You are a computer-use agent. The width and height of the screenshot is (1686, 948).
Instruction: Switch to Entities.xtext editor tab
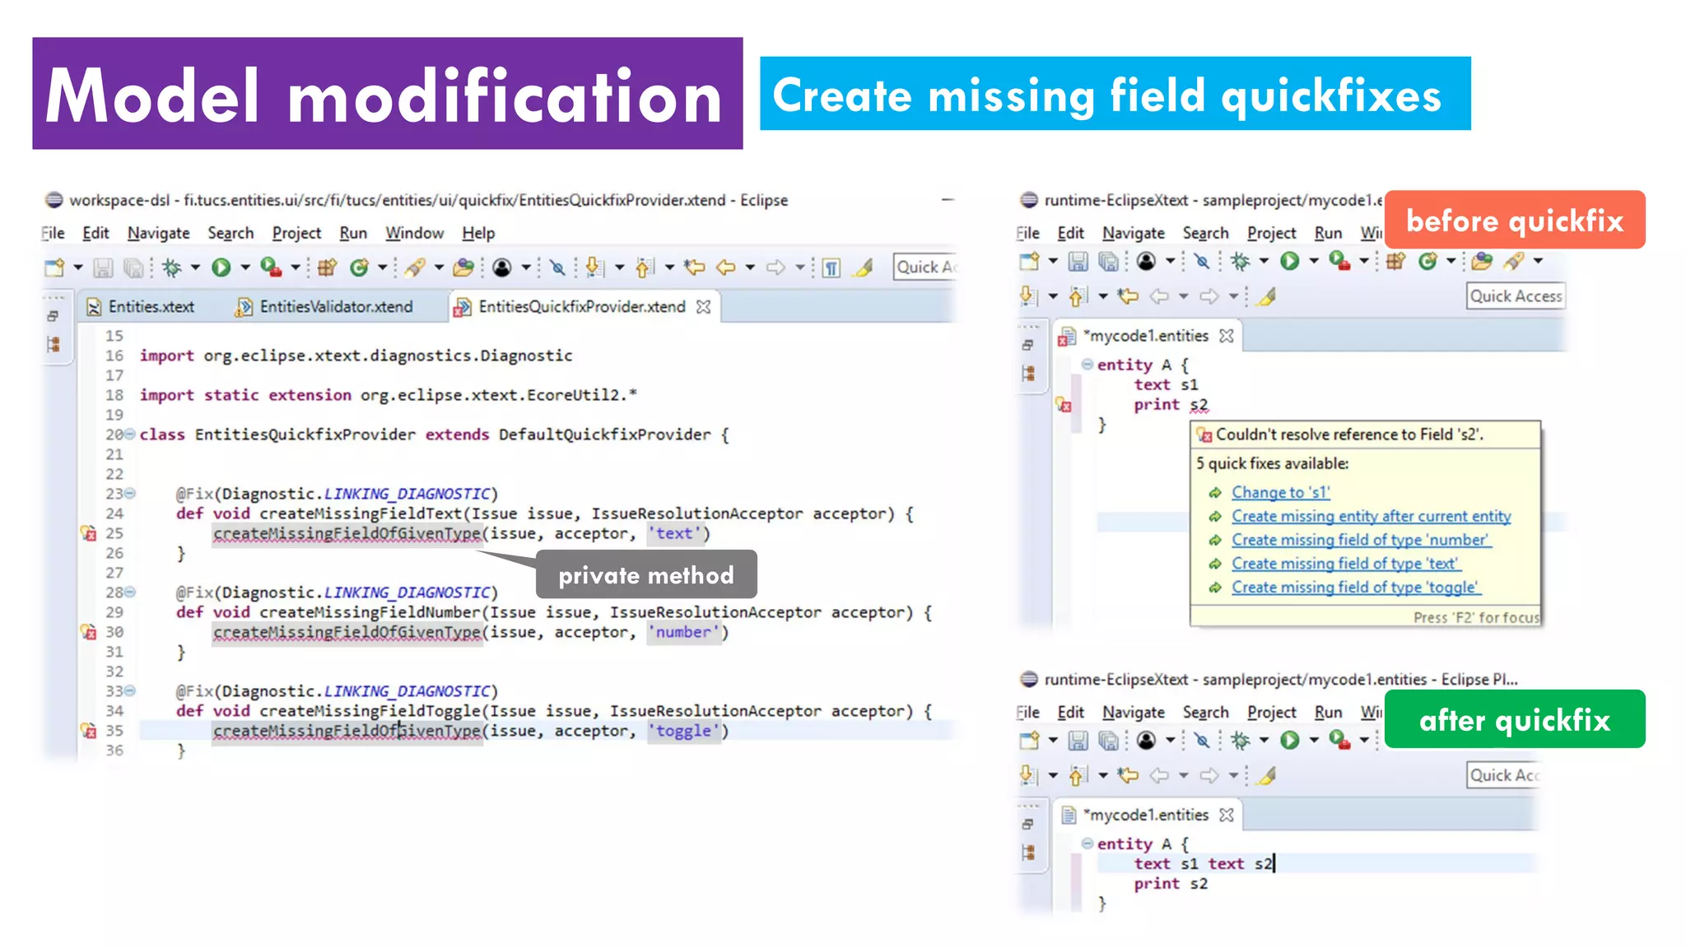tap(142, 307)
